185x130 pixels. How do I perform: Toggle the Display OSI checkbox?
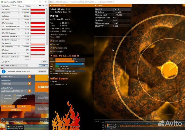click(x=15, y=95)
